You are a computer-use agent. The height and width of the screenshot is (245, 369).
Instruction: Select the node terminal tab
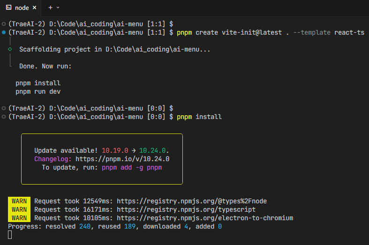pos(22,7)
